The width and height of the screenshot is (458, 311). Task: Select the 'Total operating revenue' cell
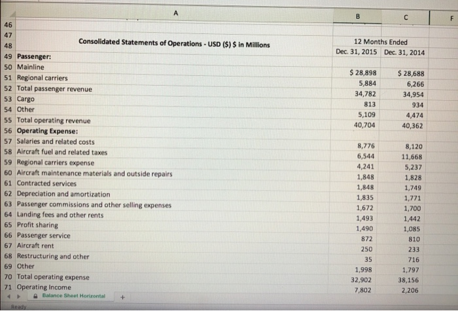click(54, 120)
